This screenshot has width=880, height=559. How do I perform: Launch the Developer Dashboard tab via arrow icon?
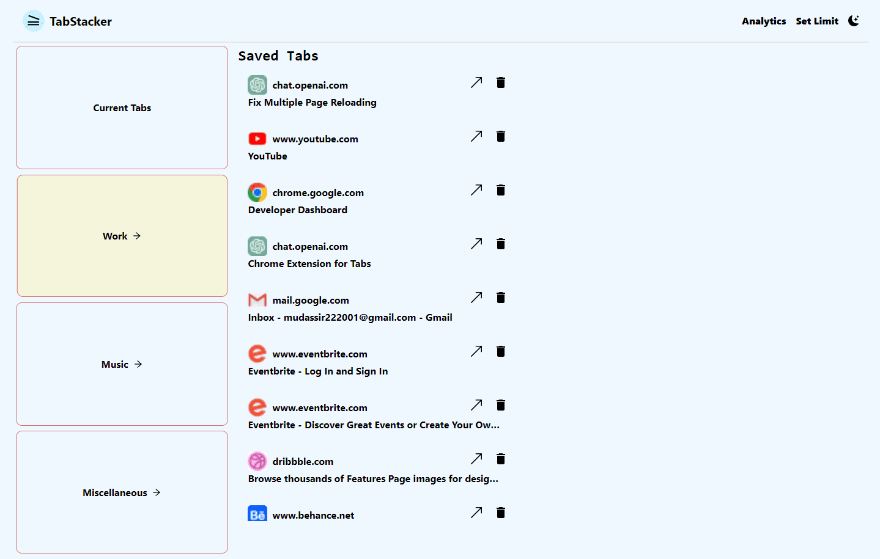[x=476, y=190]
